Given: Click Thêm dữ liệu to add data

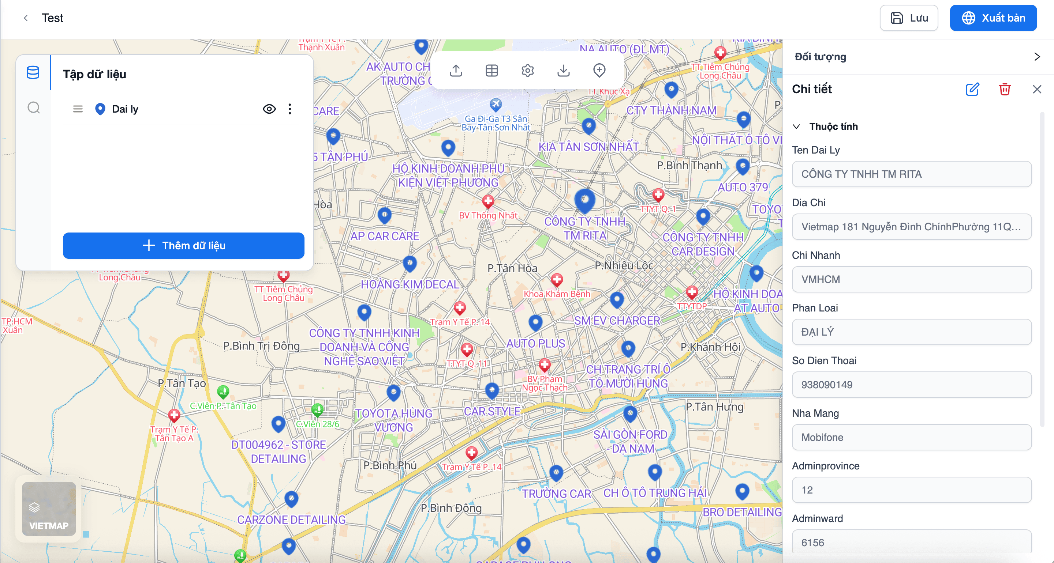Looking at the screenshot, I should click(183, 245).
